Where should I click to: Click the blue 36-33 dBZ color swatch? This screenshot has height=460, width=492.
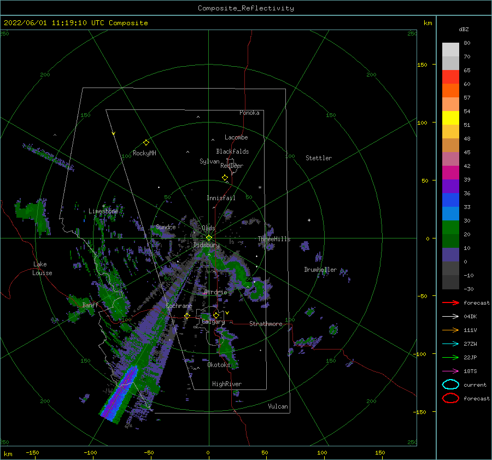tap(450, 200)
